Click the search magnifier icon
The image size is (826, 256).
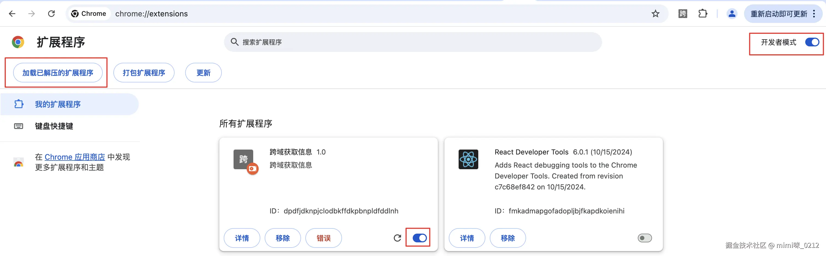pyautogui.click(x=234, y=42)
